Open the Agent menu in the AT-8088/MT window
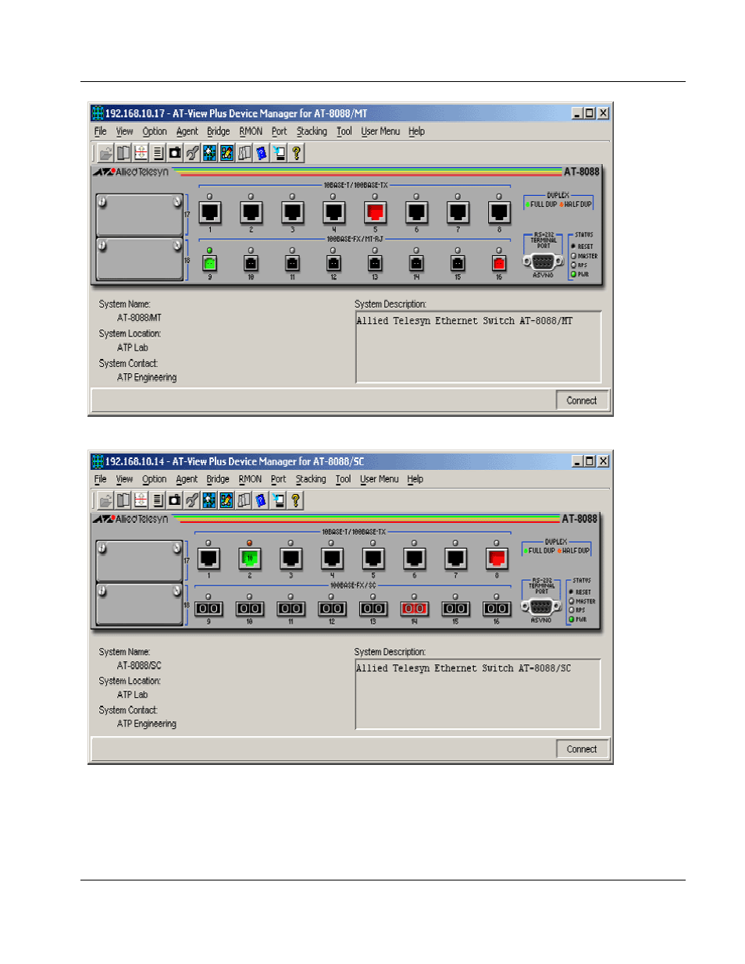The image size is (745, 964). (187, 132)
